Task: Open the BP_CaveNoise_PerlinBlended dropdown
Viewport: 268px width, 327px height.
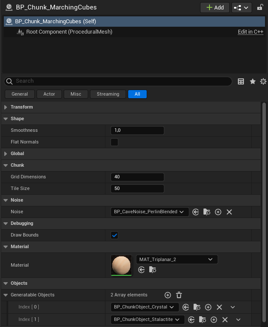Action: [149, 212]
